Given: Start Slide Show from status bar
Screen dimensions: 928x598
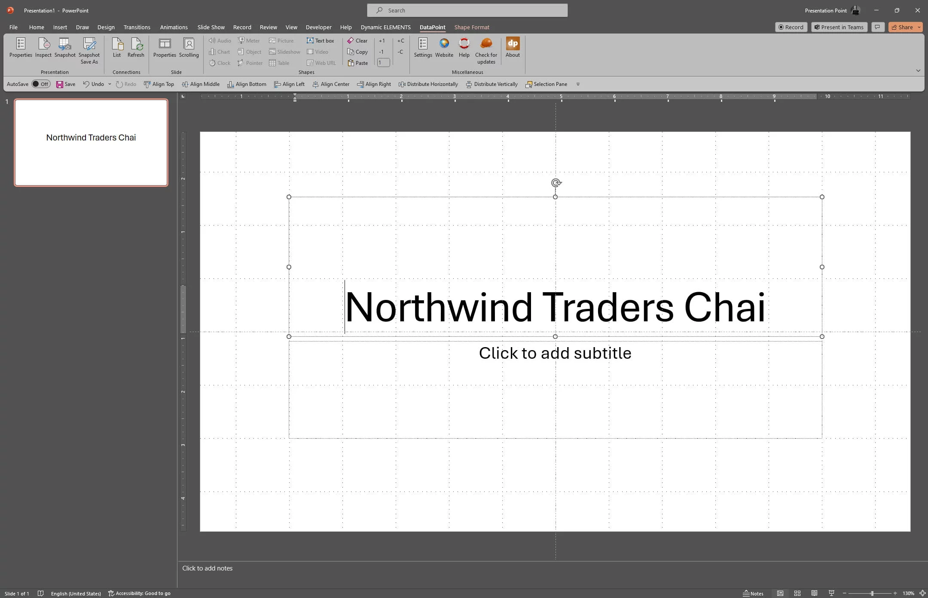Looking at the screenshot, I should (x=831, y=593).
